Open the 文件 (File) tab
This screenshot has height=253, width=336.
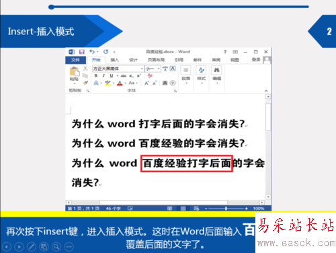tap(75, 60)
